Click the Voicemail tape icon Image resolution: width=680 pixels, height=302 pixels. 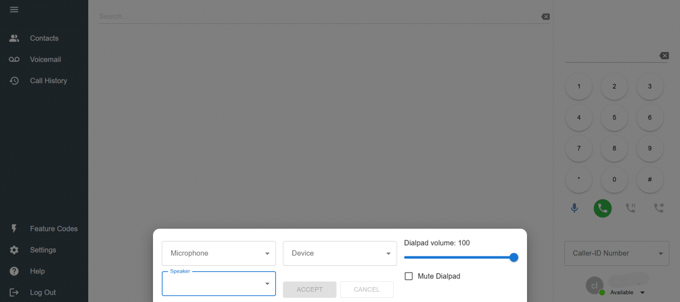coord(14,59)
